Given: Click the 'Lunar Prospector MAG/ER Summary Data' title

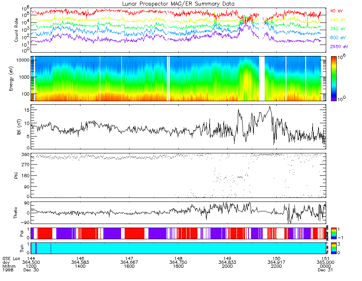Looking at the screenshot, I should tap(178, 4).
